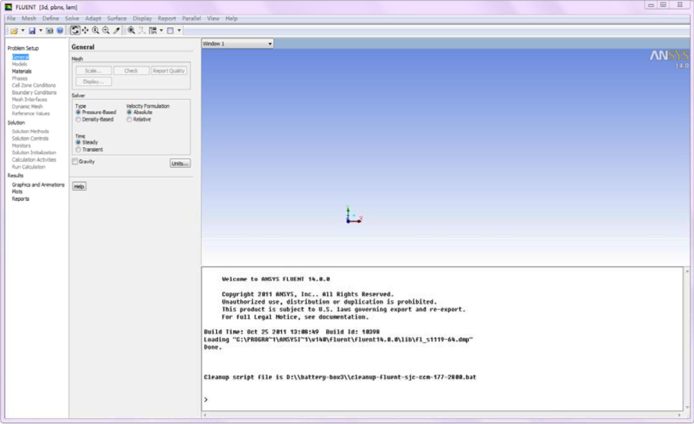Viewport: 694px width, 424px height.
Task: Open the Parallel menu
Action: pyautogui.click(x=191, y=18)
